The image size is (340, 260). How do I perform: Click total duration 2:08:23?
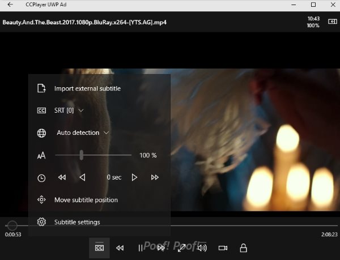(329, 235)
